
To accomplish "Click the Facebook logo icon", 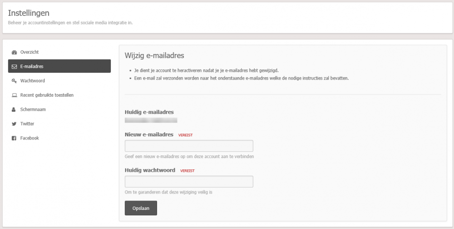I will [14, 138].
